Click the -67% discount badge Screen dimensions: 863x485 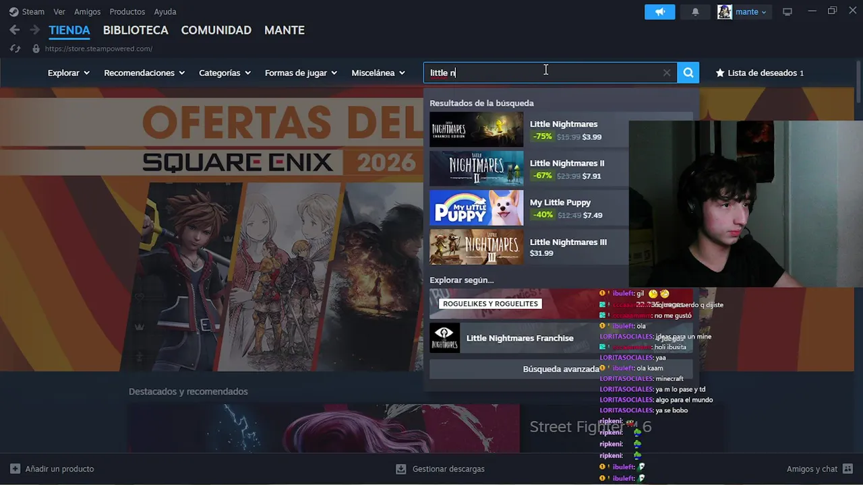542,176
